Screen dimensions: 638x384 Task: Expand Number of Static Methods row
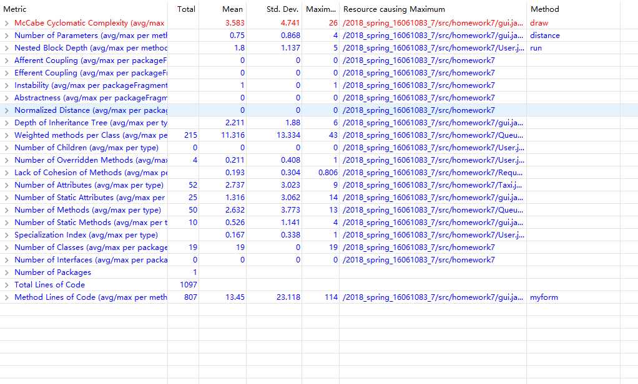(6, 223)
